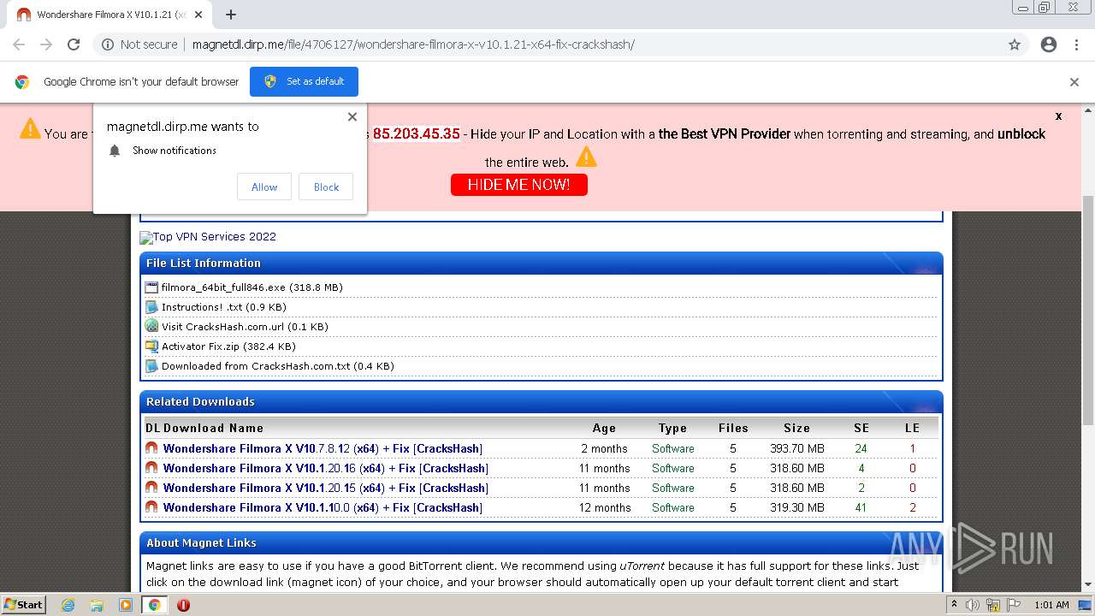Click the red stop-sign taskbar icon
Image resolution: width=1095 pixels, height=616 pixels.
click(x=183, y=605)
